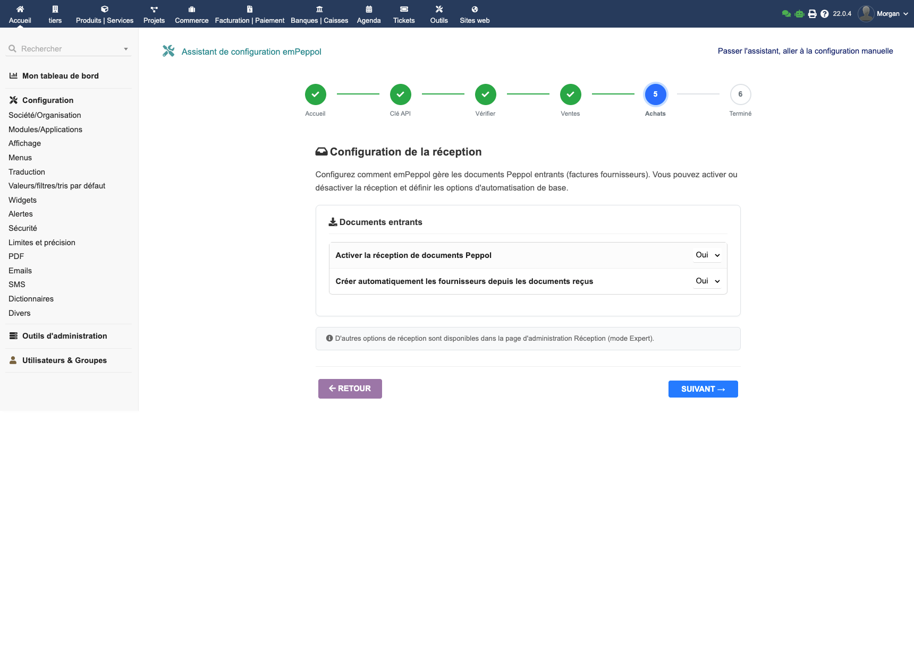The height and width of the screenshot is (647, 914).
Task: Click the Rechercher search field
Action: (69, 49)
